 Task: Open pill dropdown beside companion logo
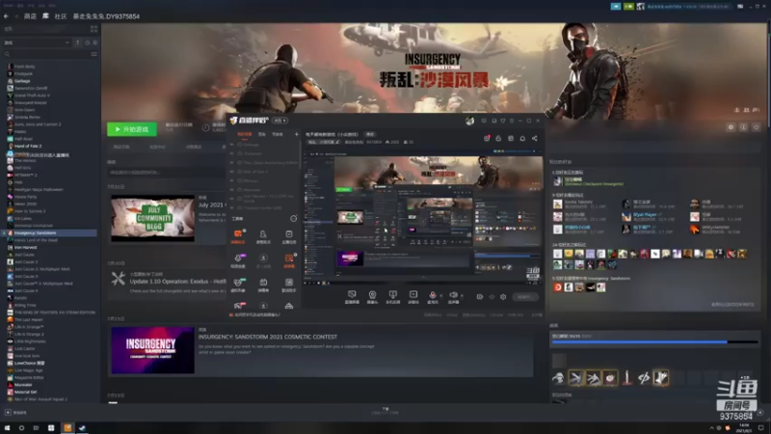(279, 120)
